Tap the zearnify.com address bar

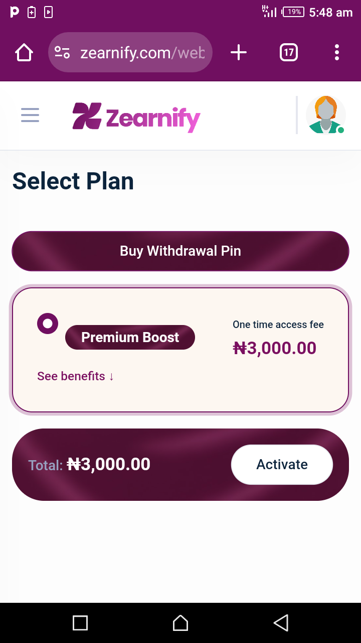(x=142, y=53)
